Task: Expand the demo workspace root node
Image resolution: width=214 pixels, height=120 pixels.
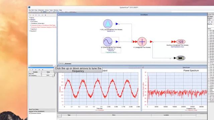Action: (30, 18)
